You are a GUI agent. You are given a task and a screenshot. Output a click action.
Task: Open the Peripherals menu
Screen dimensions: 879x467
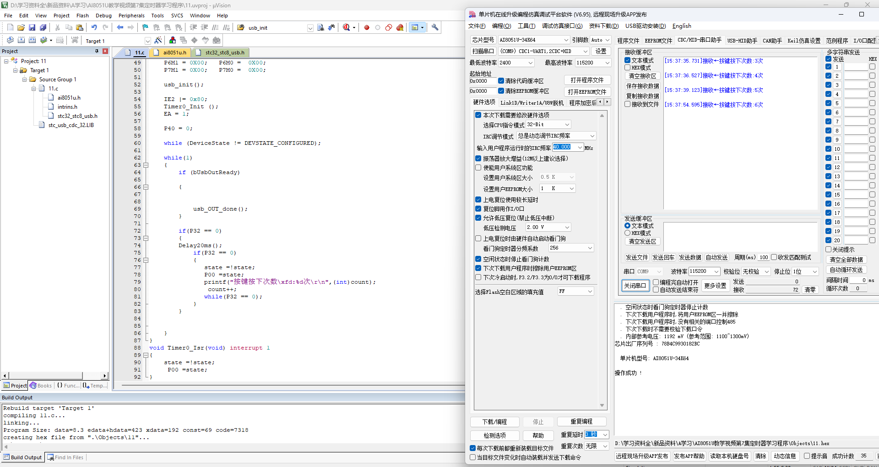tap(131, 16)
